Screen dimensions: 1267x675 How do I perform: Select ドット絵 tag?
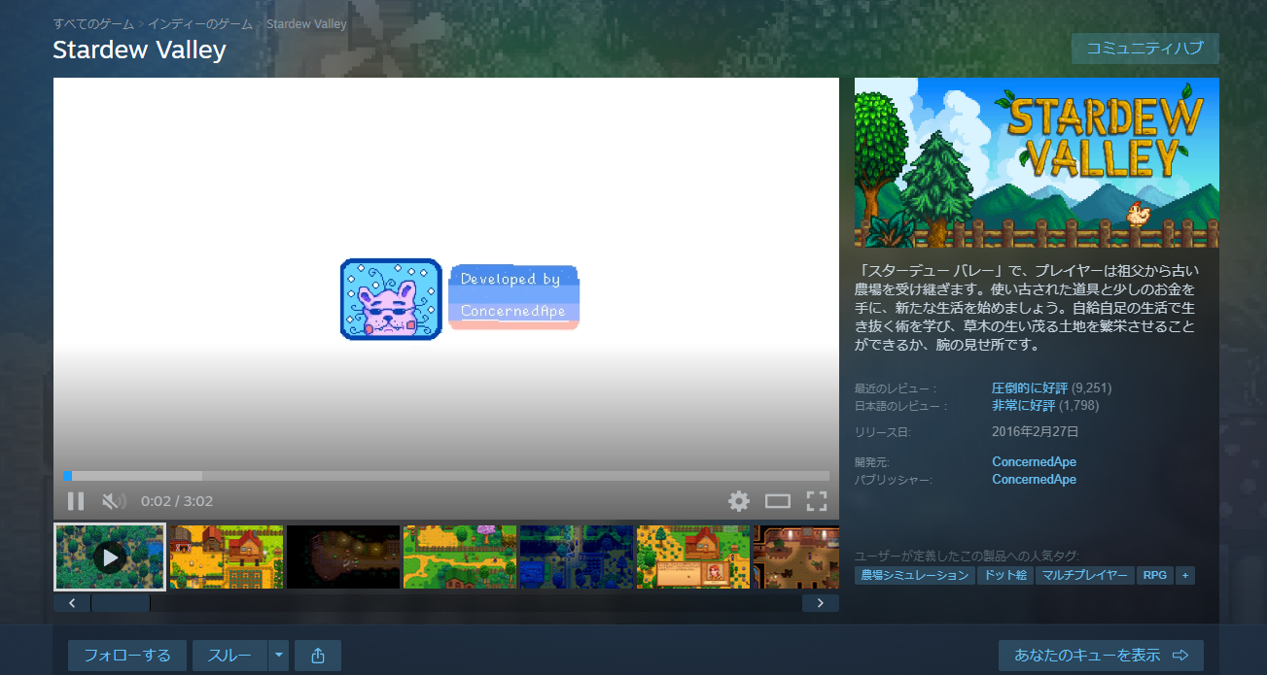coord(1004,575)
